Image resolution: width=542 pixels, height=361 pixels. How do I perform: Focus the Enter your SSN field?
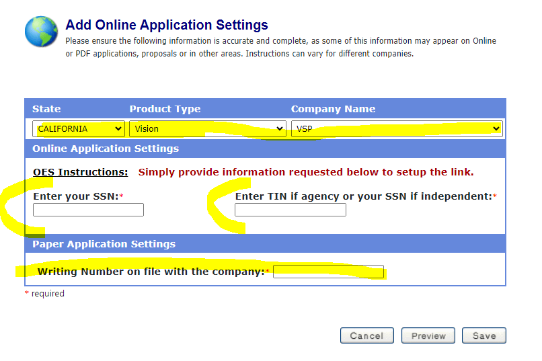pos(89,210)
